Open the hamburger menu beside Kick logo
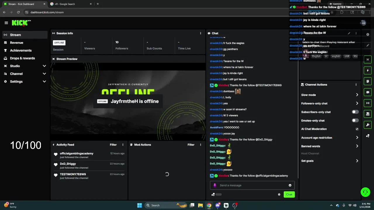The image size is (374, 210). (6, 23)
